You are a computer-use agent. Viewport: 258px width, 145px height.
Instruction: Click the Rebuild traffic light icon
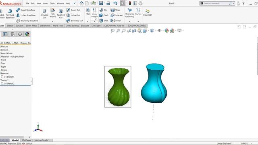[x=130, y=3]
